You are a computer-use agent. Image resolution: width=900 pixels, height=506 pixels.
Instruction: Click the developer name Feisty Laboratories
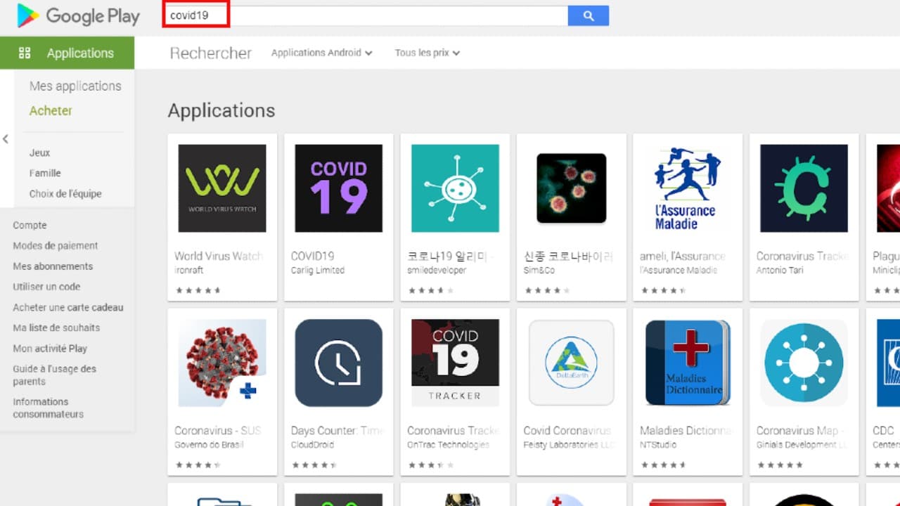tap(567, 445)
